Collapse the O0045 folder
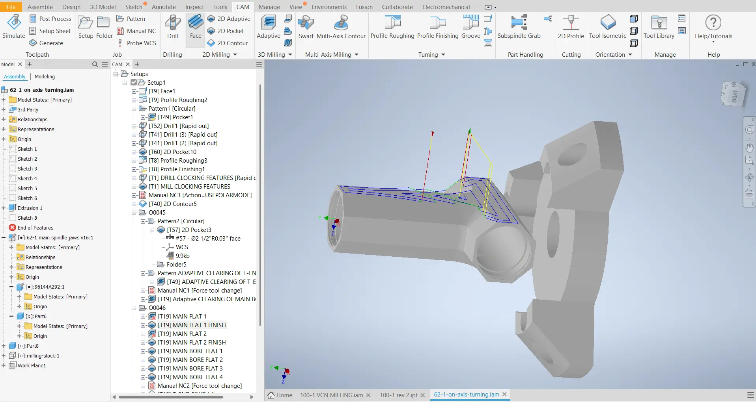Image resolution: width=756 pixels, height=402 pixels. (134, 212)
